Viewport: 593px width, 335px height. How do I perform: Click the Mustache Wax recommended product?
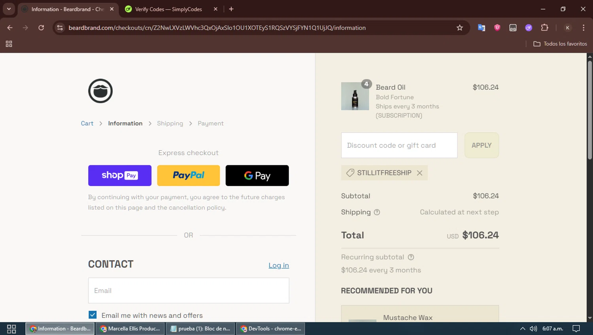click(420, 314)
